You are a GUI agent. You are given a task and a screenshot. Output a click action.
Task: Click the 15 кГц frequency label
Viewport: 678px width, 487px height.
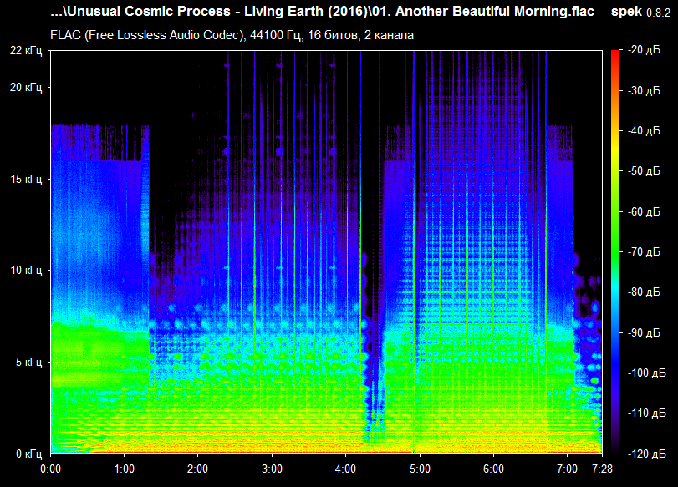pyautogui.click(x=26, y=179)
